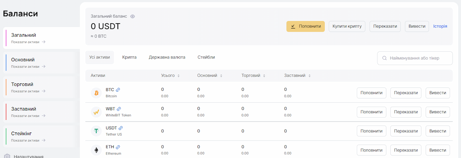The image size is (461, 158).
Task: Click the Bitcoin coin logo
Action: point(96,93)
